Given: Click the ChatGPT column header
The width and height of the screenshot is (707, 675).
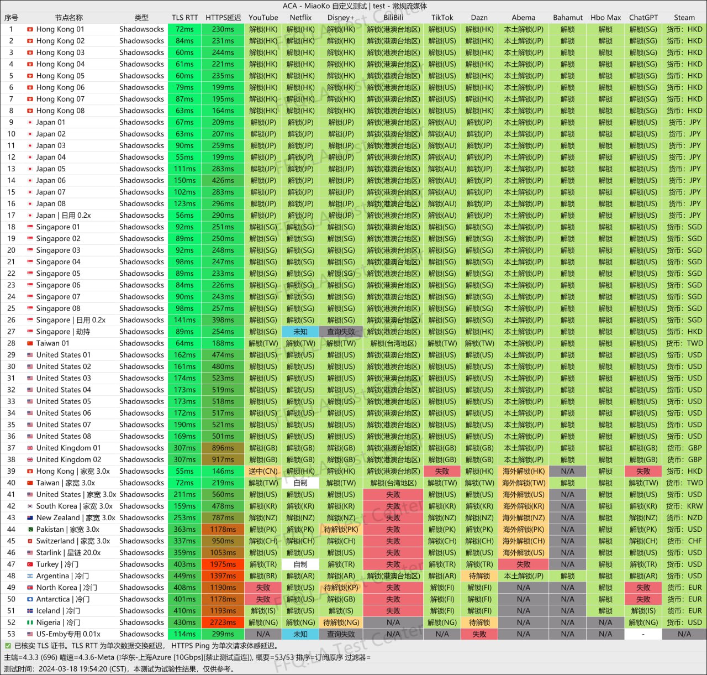Looking at the screenshot, I should click(643, 18).
